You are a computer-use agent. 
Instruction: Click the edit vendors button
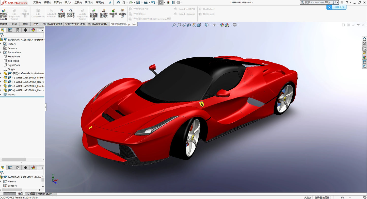click(x=123, y=13)
